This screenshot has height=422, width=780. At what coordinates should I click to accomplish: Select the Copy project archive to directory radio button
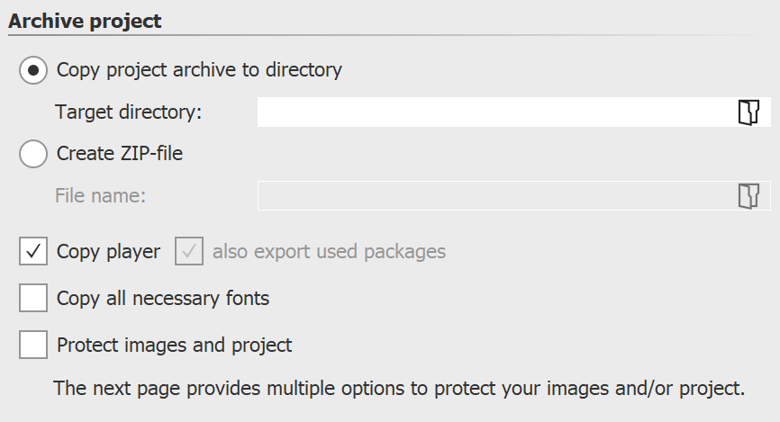click(33, 69)
